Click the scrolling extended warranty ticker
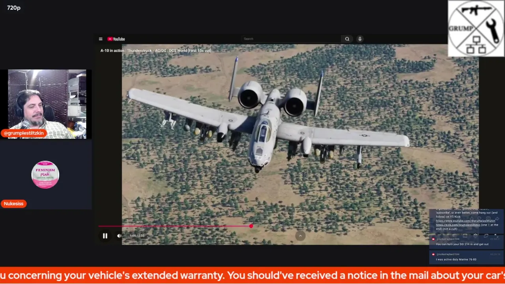This screenshot has width=505, height=284. (252, 275)
